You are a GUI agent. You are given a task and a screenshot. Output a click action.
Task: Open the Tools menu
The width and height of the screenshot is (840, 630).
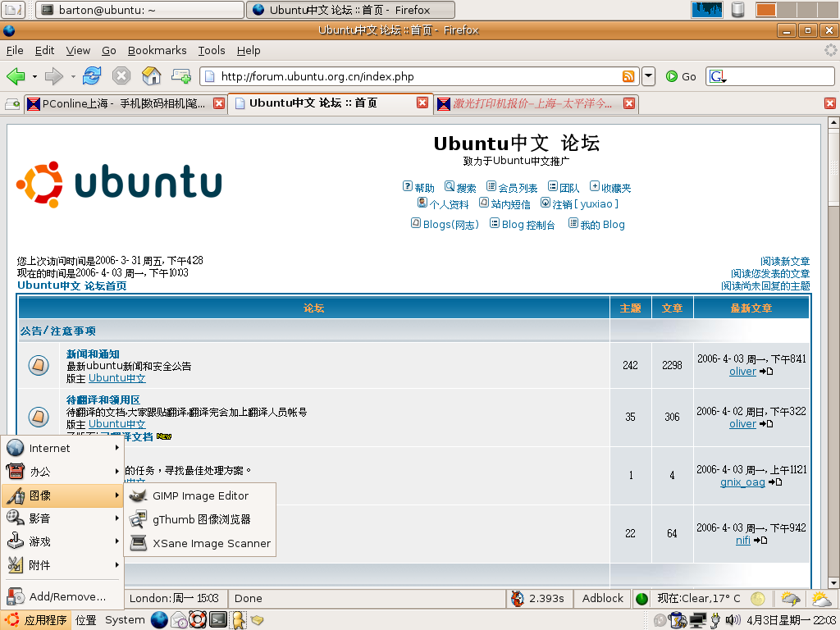coord(211,50)
